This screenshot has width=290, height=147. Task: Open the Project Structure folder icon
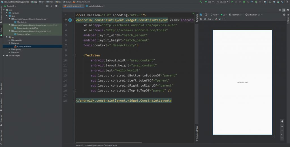[265, 2]
